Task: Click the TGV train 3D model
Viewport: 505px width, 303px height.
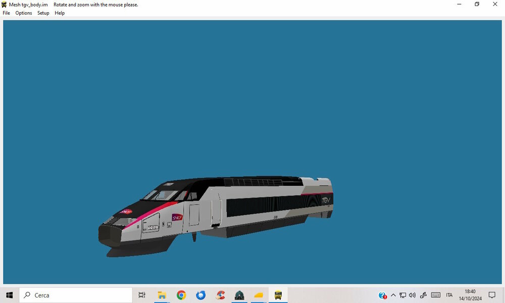Action: click(x=216, y=216)
